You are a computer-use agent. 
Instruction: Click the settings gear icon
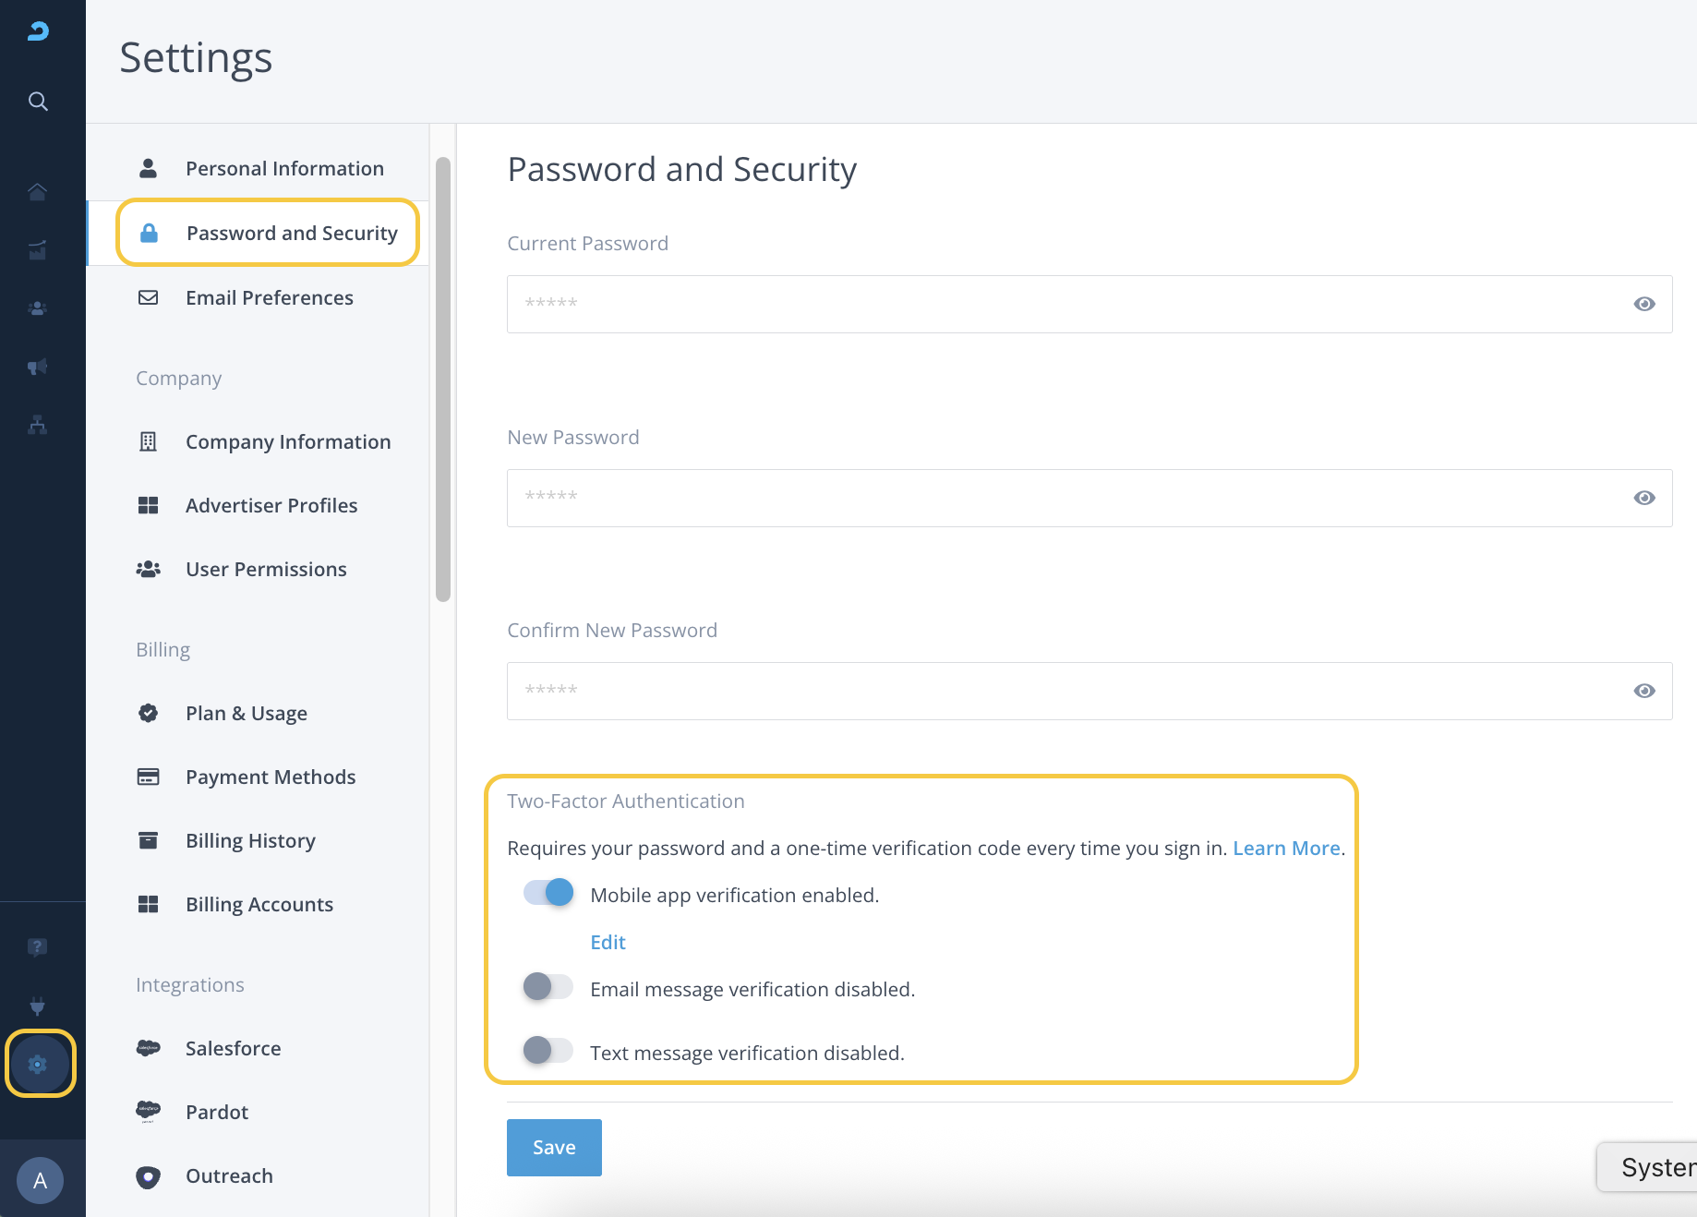click(x=38, y=1064)
